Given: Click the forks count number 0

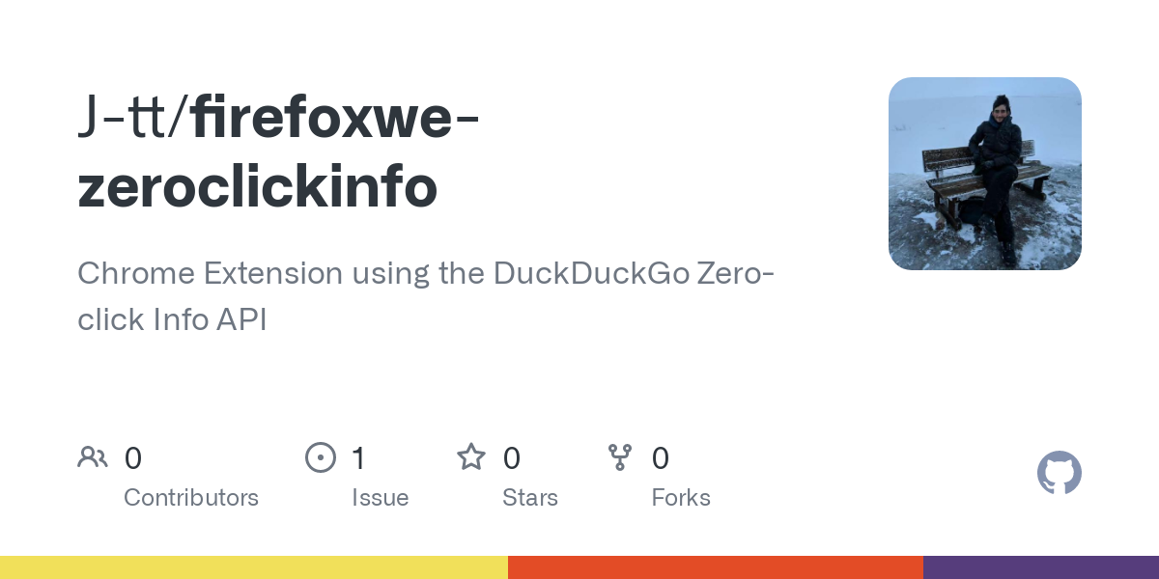Looking at the screenshot, I should click(661, 458).
